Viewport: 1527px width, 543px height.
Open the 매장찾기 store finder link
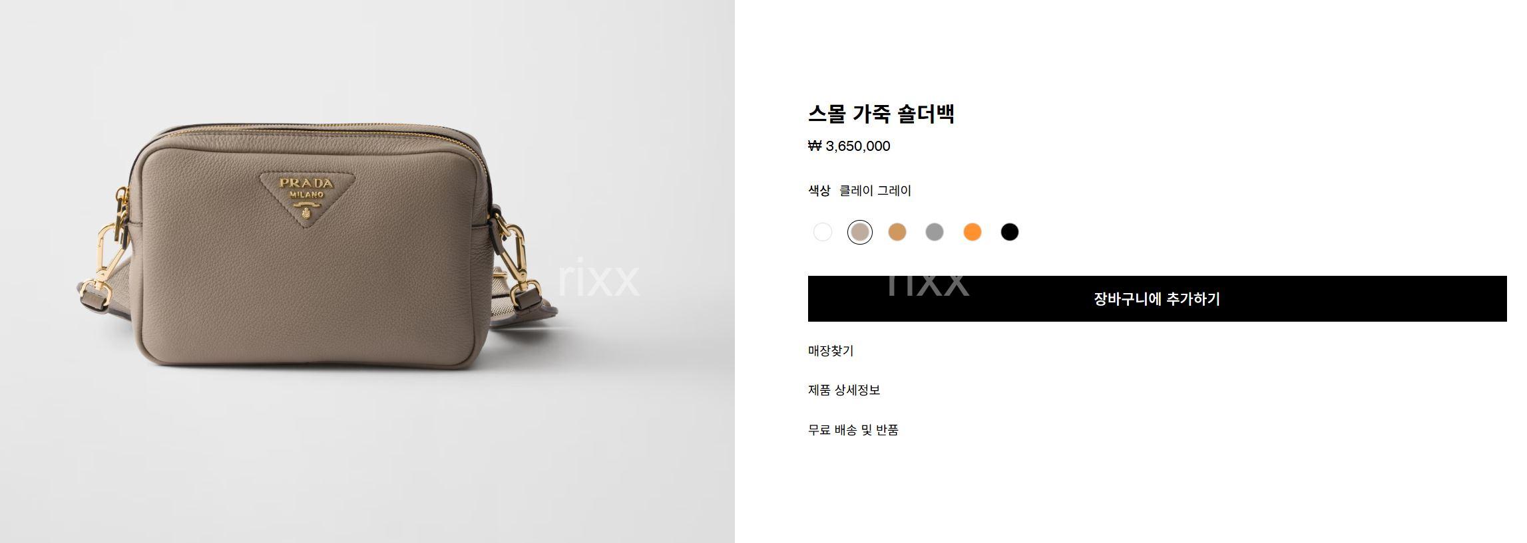pos(831,350)
